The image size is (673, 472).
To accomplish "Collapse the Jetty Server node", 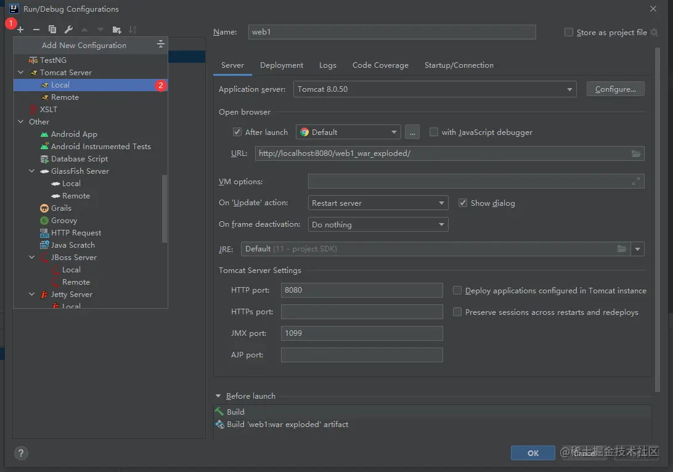I will coord(32,295).
